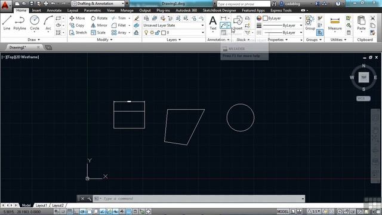Toggle Polar Tracking in status bar

coord(82,211)
